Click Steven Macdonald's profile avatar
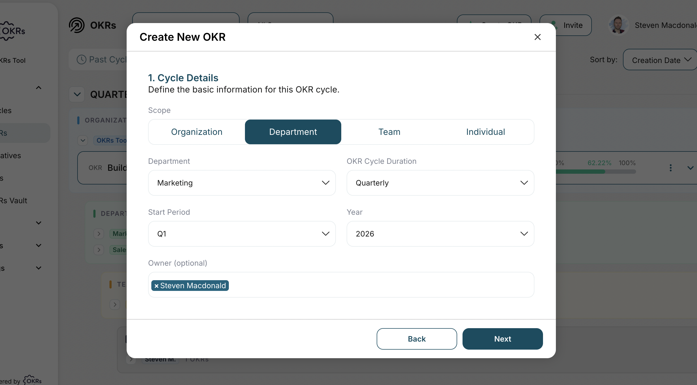This screenshot has height=385, width=697. (x=618, y=25)
